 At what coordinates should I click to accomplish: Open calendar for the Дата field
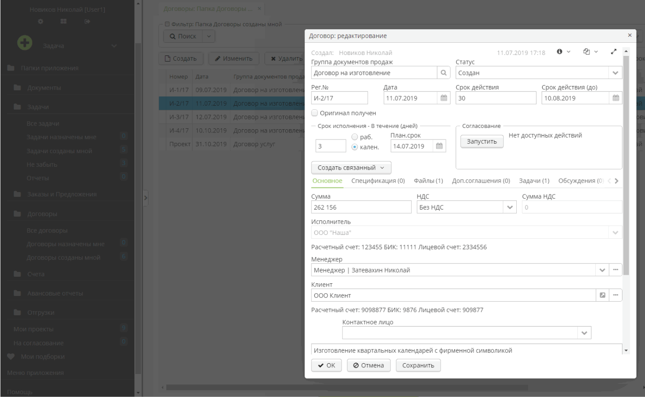point(443,98)
